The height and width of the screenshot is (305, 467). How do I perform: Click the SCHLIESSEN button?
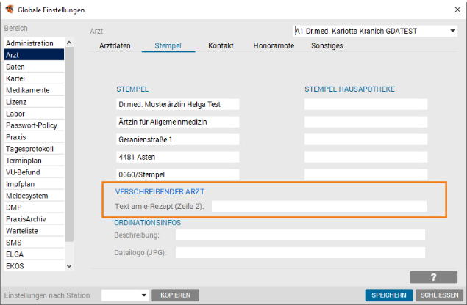(x=439, y=295)
